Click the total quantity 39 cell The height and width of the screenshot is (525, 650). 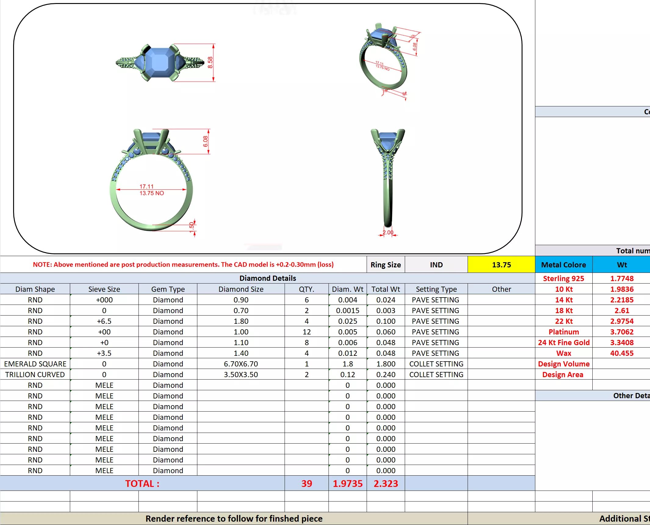point(307,483)
